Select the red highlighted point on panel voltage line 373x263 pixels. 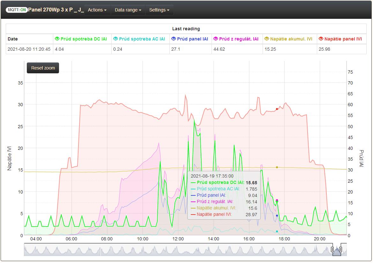click(277, 109)
